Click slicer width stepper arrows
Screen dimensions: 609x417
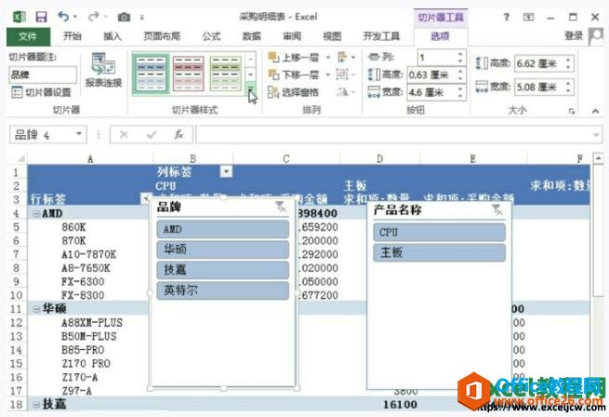[x=568, y=87]
